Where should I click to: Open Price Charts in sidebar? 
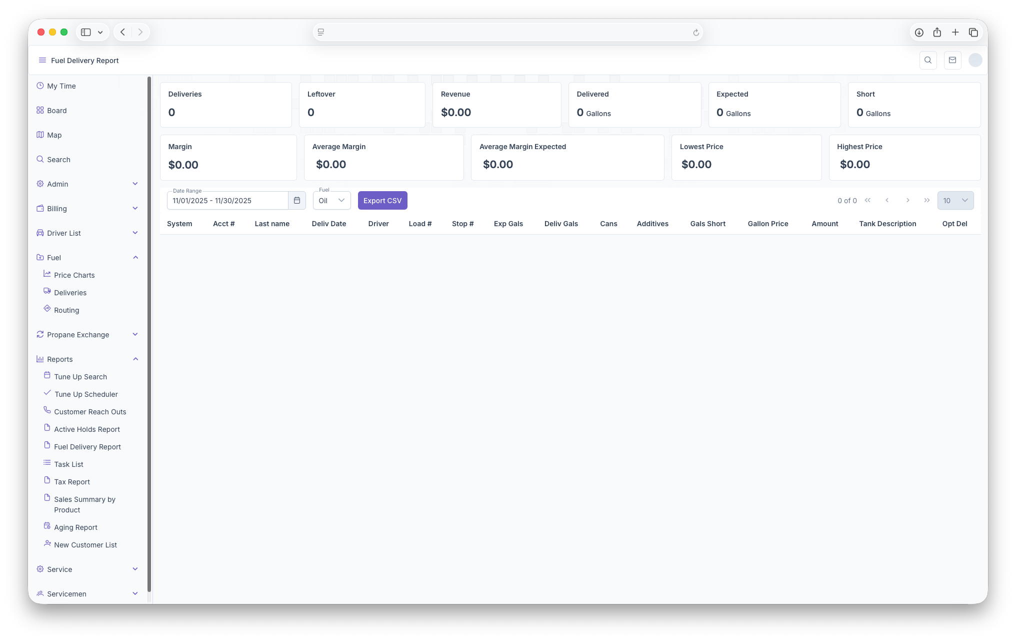coord(74,275)
